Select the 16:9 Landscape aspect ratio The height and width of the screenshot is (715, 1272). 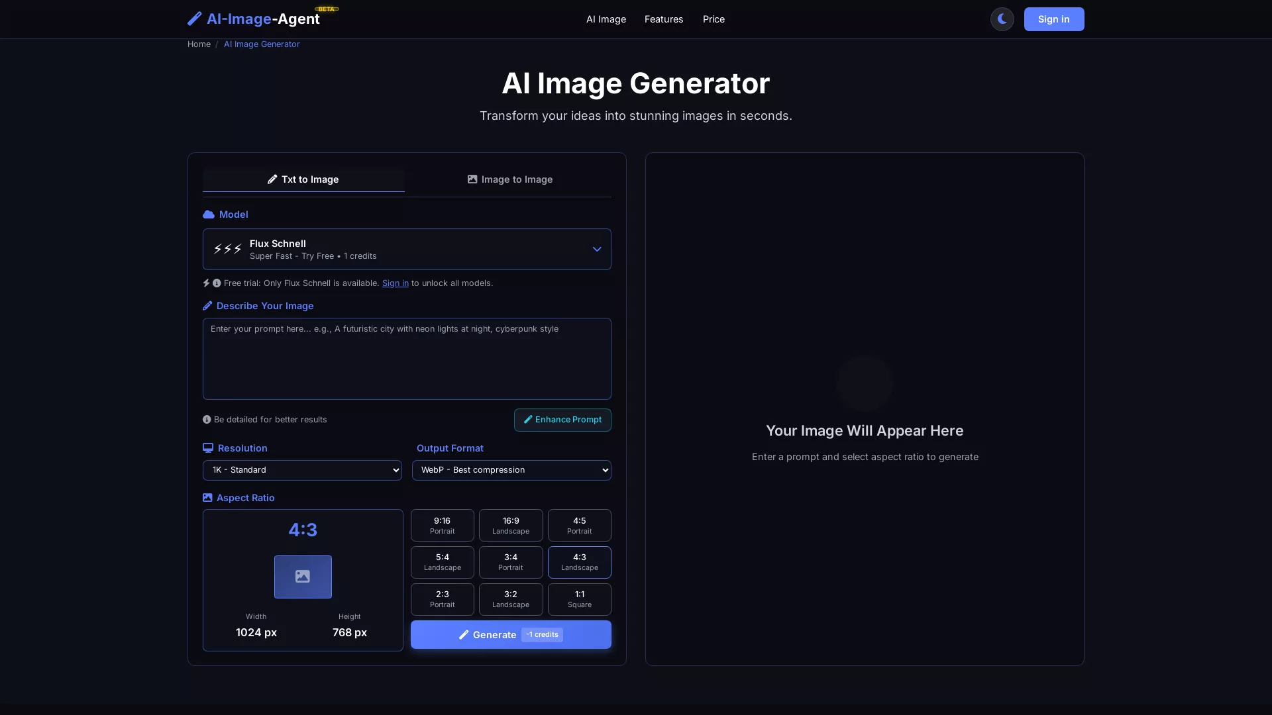click(510, 525)
